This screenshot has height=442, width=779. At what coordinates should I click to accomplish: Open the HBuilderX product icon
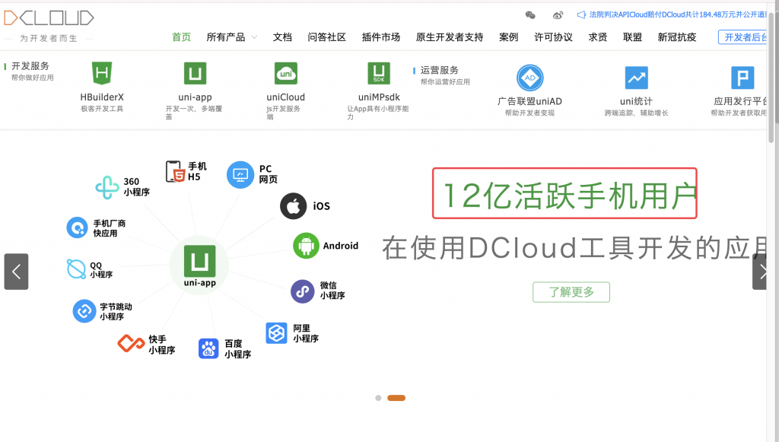coord(102,73)
